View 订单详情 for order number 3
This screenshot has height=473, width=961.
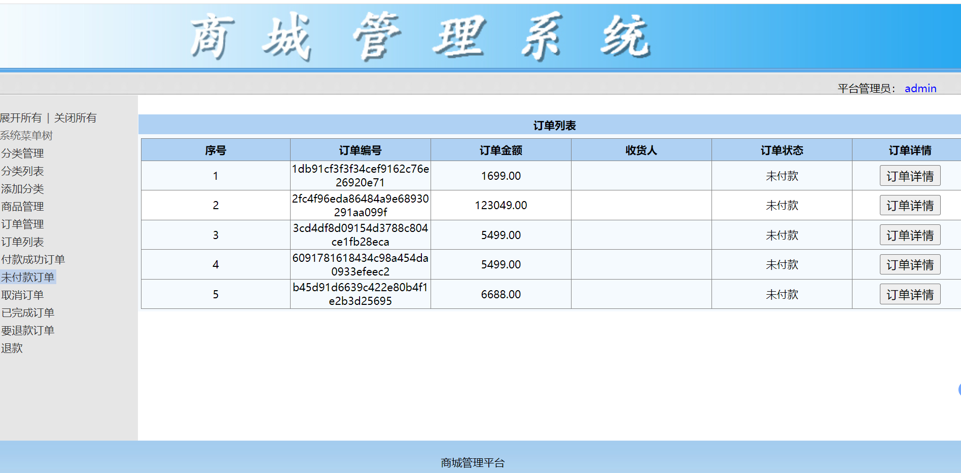909,235
